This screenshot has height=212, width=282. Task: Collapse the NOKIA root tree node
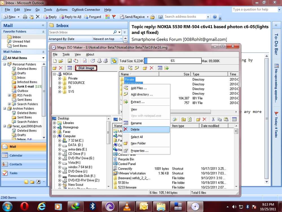(54, 74)
